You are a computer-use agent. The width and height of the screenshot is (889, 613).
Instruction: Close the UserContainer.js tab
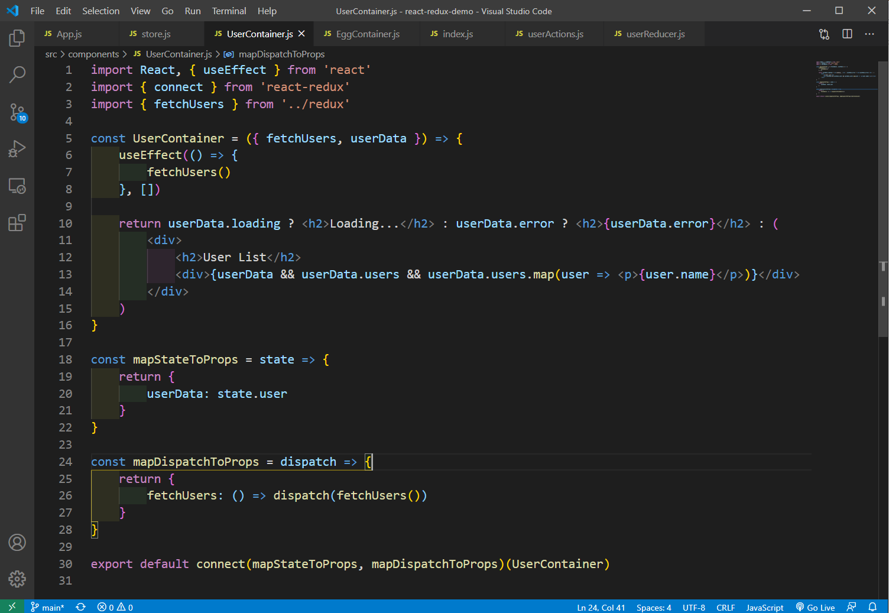pos(301,34)
